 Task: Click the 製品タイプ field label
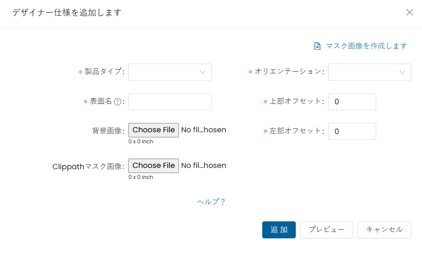click(x=104, y=72)
